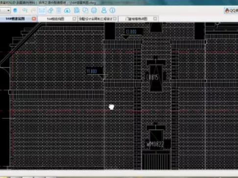Click the cloud upload icon
The width and height of the screenshot is (238, 178).
(x=67, y=11)
